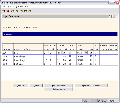
Task: Click the Appx X logo in the title bar
Action: point(2,3)
